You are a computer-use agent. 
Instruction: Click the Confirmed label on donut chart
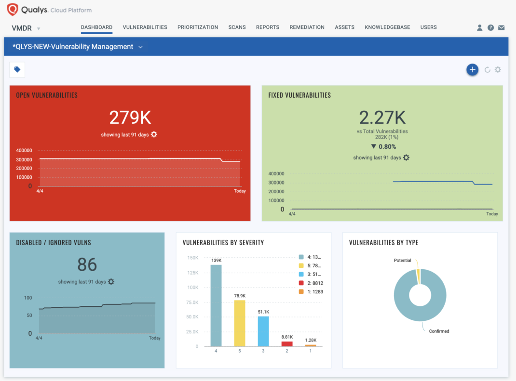tap(439, 331)
